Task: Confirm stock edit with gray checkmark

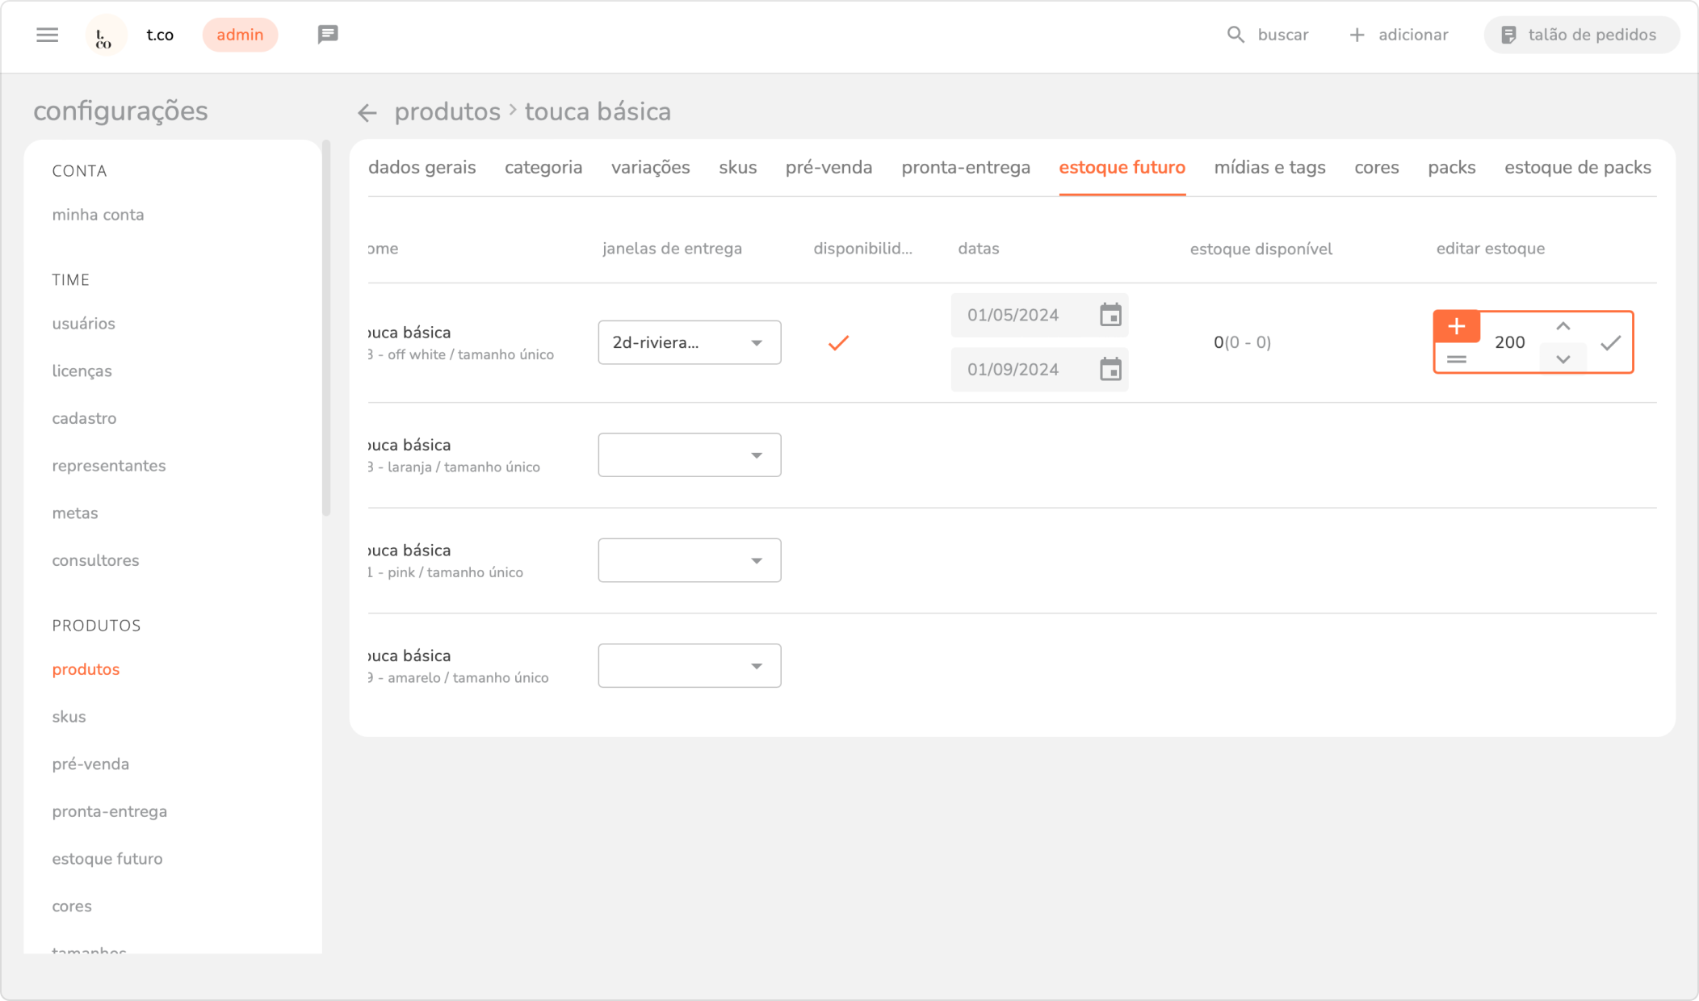Action: [x=1610, y=343]
